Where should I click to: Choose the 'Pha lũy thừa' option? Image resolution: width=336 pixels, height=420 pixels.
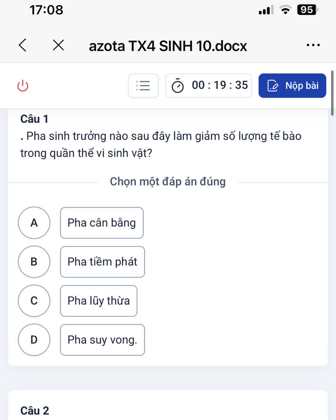[x=99, y=301]
